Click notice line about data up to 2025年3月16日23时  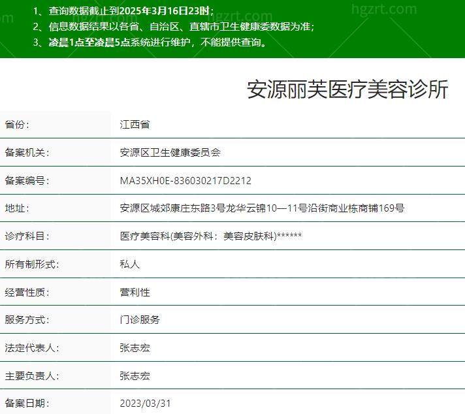(x=123, y=11)
